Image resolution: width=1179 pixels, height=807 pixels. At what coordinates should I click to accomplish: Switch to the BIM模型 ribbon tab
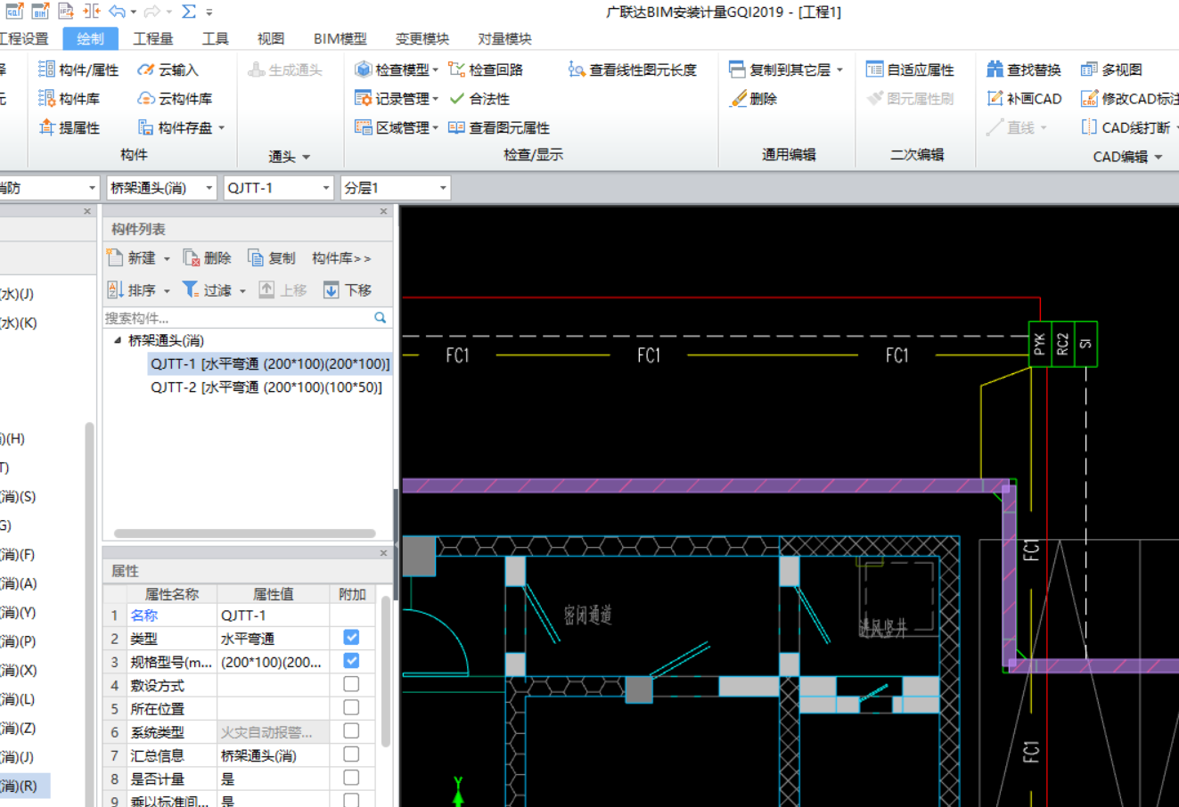(340, 38)
